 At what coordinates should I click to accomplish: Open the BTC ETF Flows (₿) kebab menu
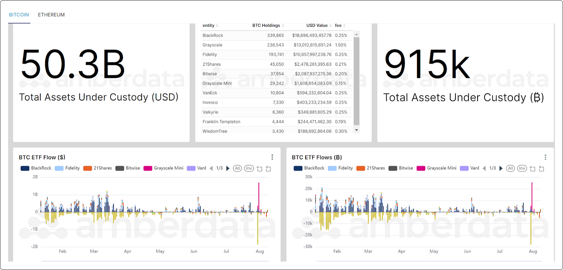(x=545, y=157)
